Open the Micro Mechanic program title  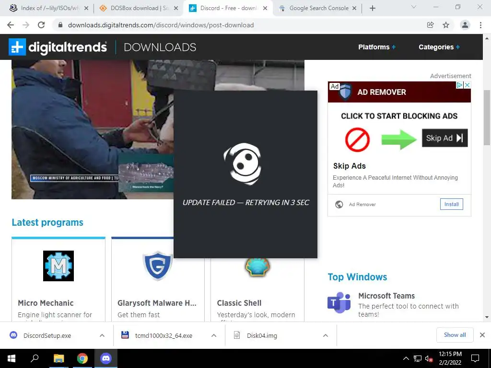coord(46,303)
